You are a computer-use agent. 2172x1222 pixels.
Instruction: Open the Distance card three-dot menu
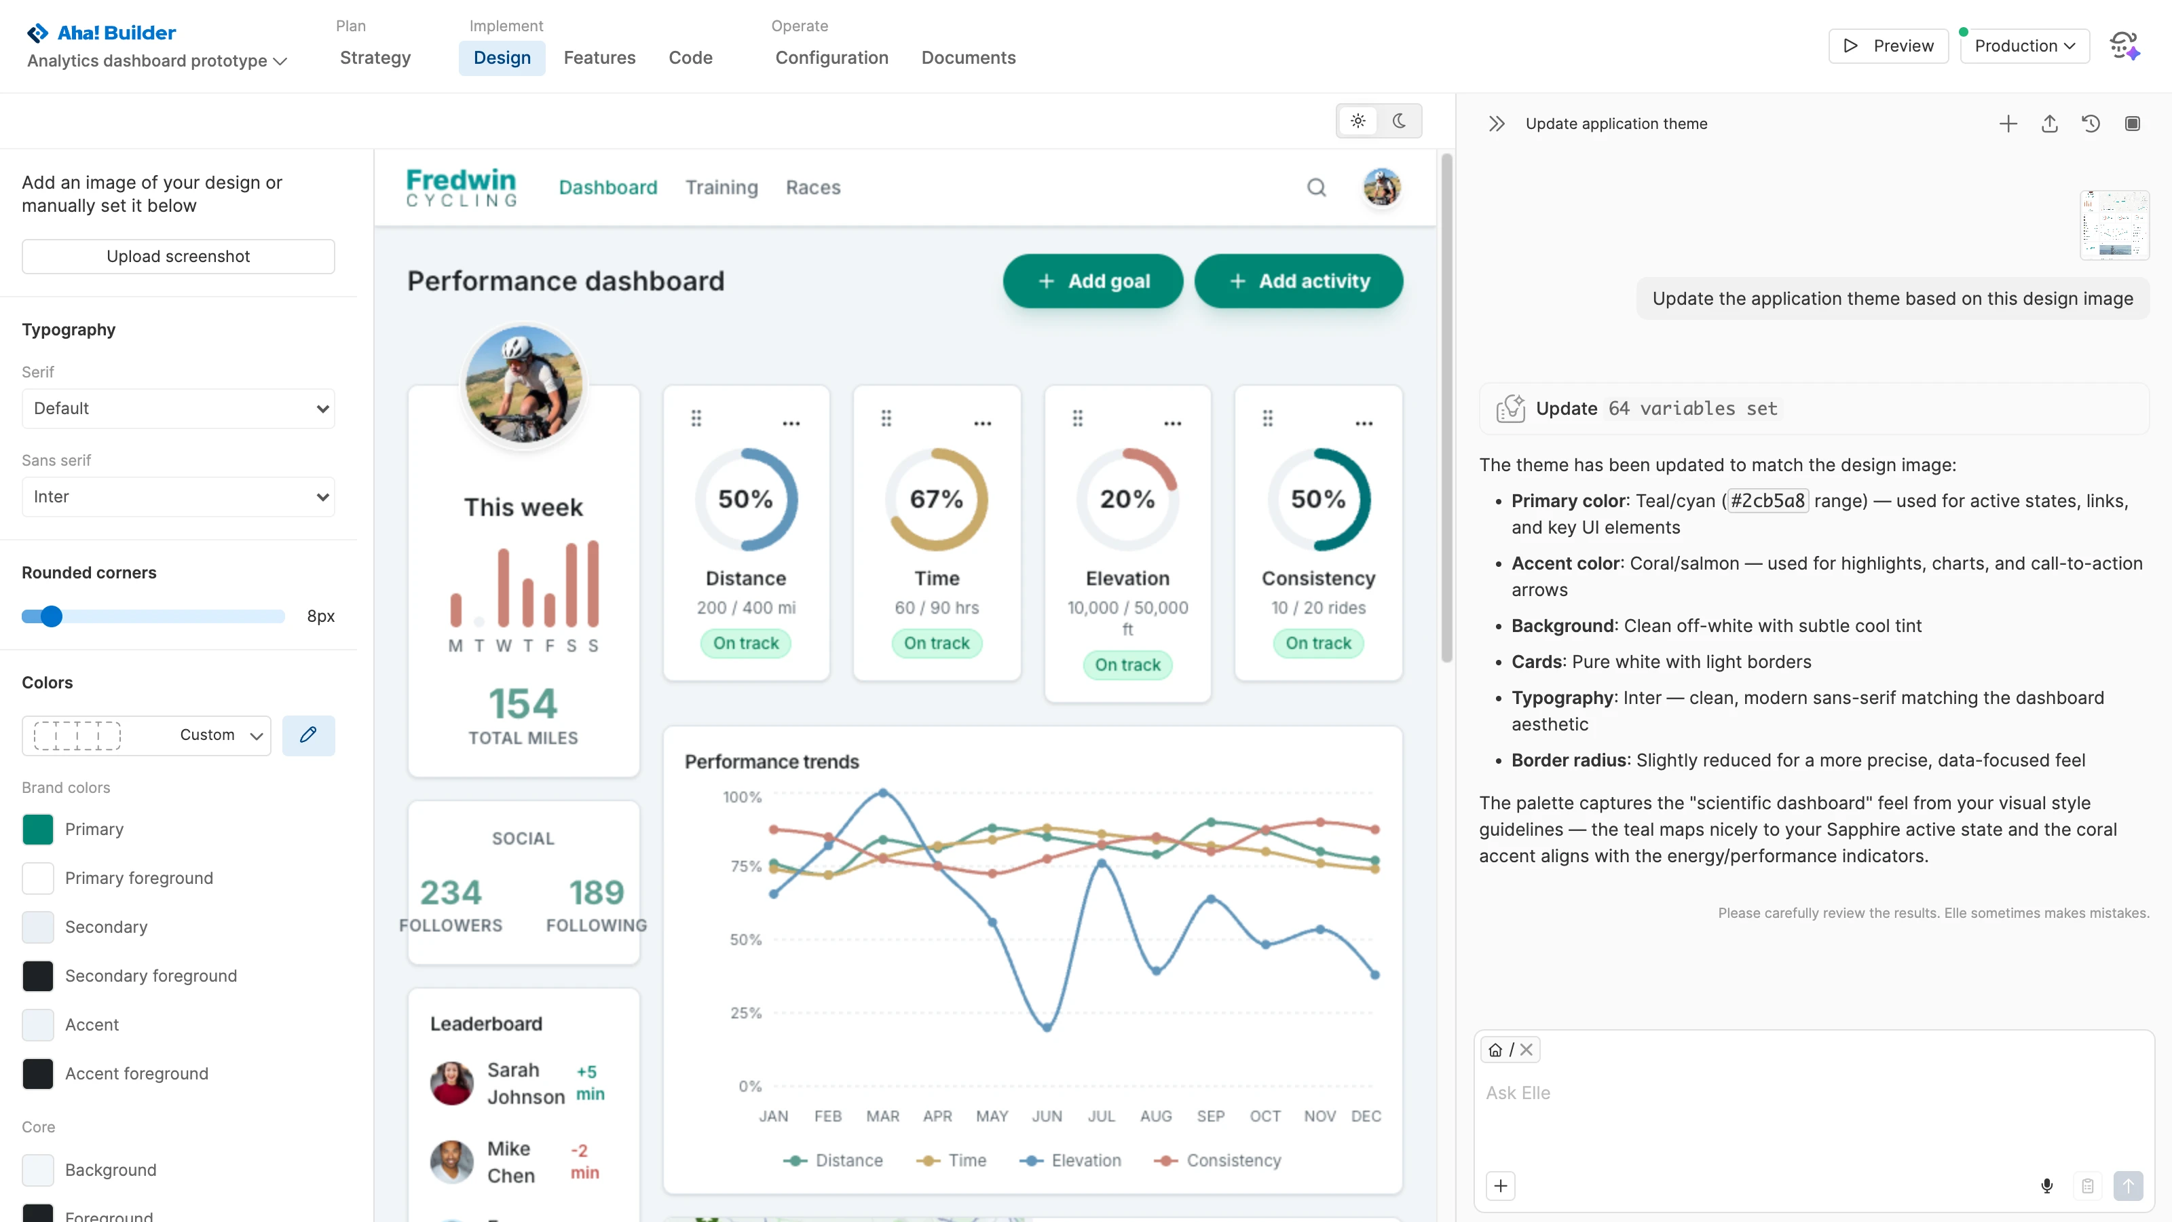791,424
